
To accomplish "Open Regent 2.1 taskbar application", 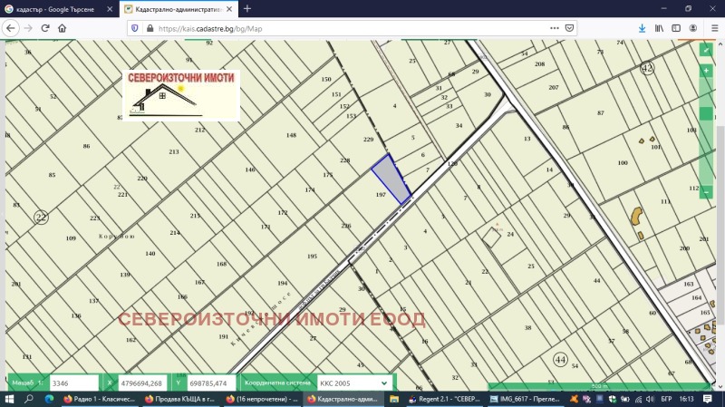I will coord(445,399).
